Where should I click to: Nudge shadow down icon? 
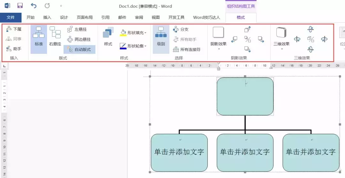point(248,49)
